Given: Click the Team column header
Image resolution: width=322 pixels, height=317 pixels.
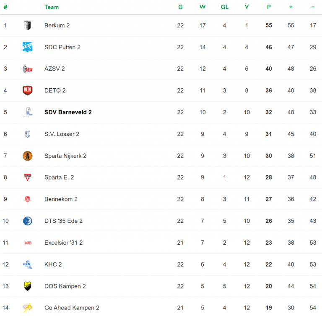Looking at the screenshot, I should tap(52, 7).
